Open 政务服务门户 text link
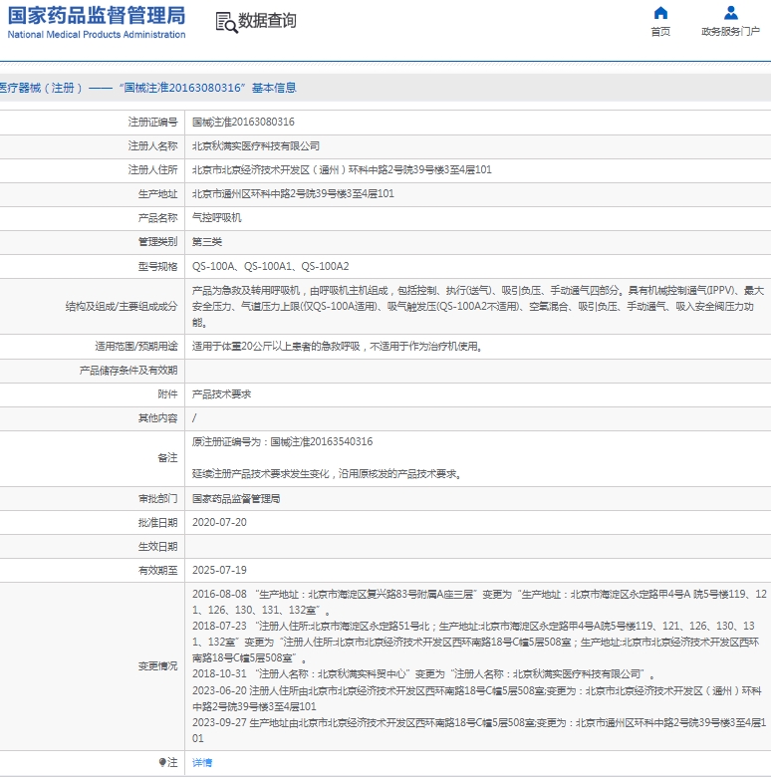This screenshot has width=771, height=780. (730, 31)
